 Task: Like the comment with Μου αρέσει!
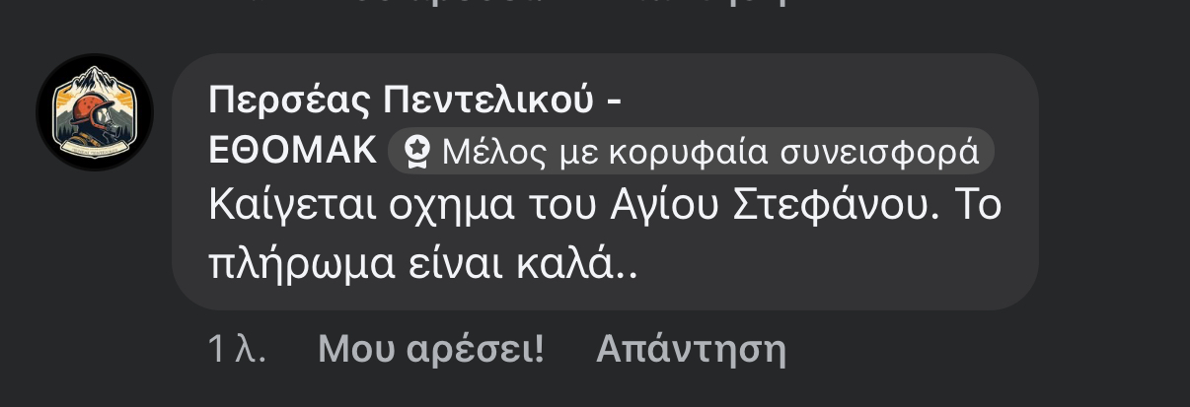(x=431, y=349)
